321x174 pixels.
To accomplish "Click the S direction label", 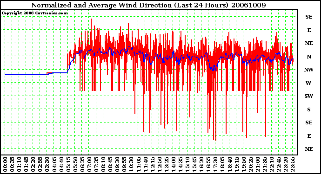I will [309, 110].
